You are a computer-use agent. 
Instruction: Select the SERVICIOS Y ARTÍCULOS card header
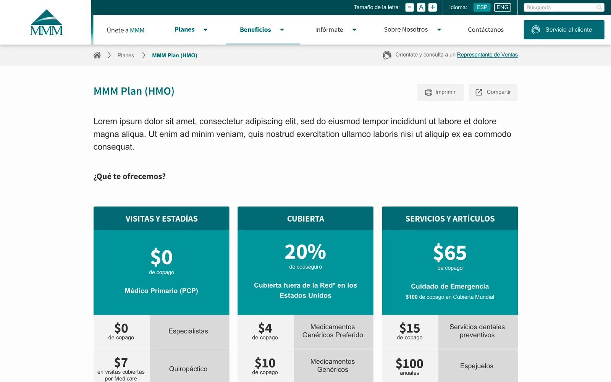(x=450, y=219)
